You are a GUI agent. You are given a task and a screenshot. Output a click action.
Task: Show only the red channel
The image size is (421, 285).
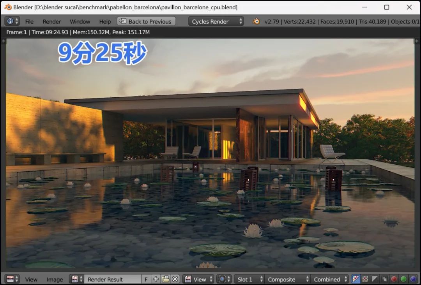[x=394, y=279]
